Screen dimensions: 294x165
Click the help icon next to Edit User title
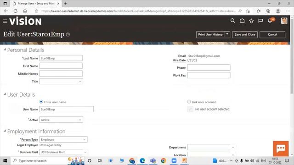tap(68, 34)
